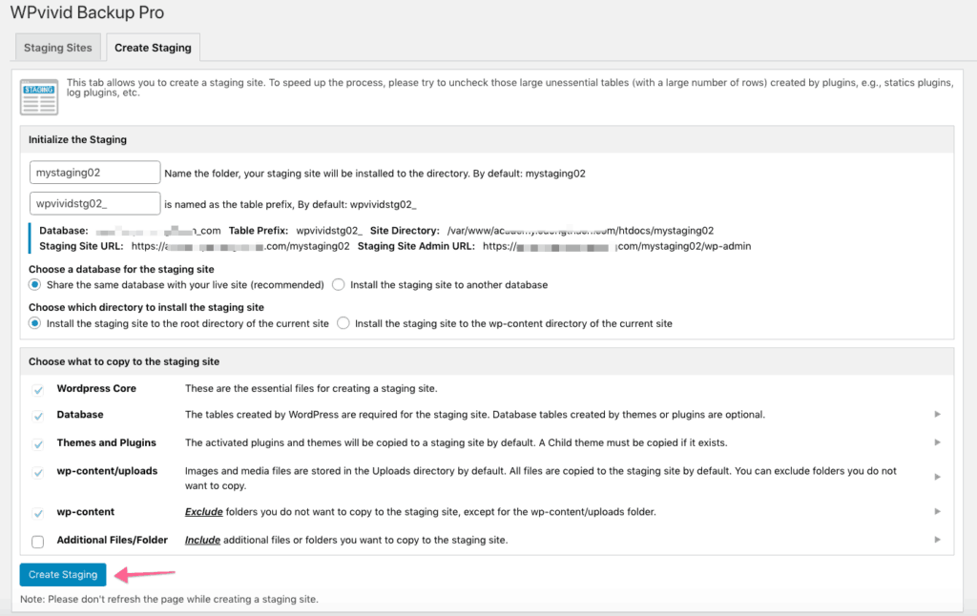
Task: Open the Create Staging tab
Action: coord(153,48)
